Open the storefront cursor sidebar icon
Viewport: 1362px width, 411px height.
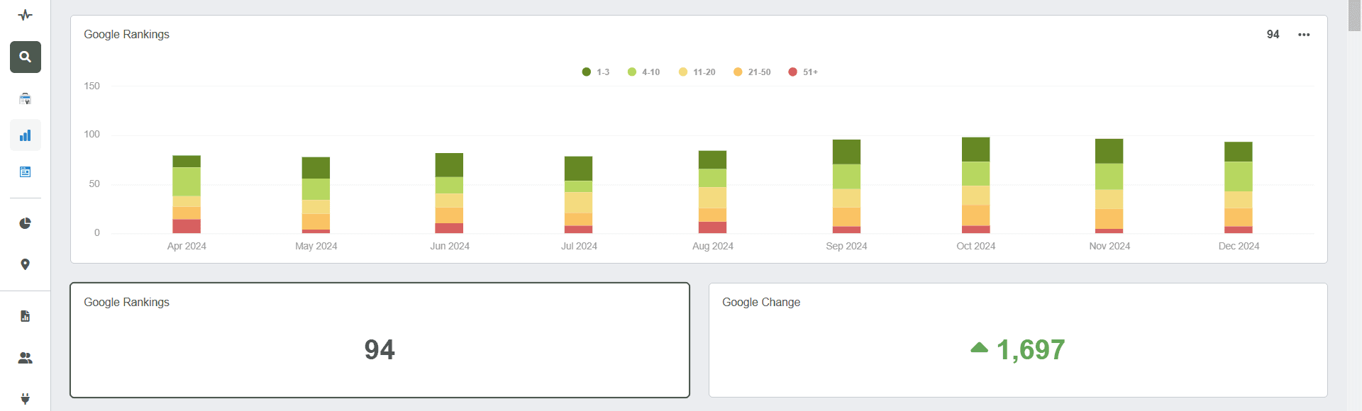tap(26, 98)
